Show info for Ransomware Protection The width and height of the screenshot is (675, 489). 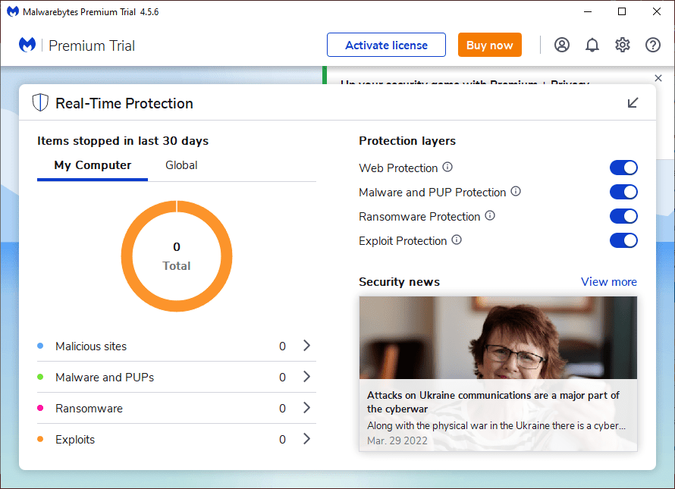pyautogui.click(x=490, y=215)
